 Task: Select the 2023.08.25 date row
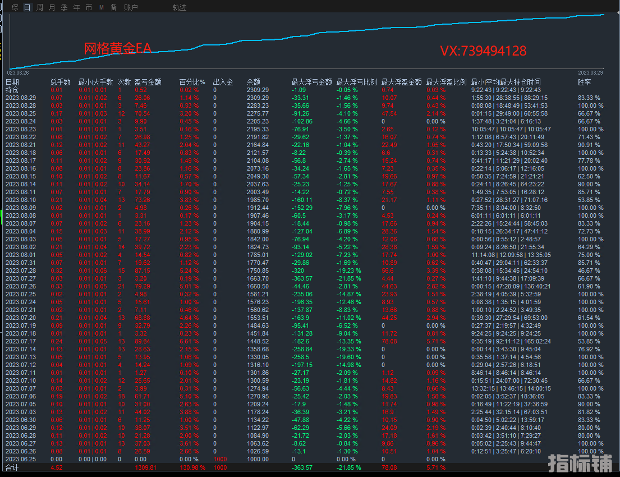coord(305,113)
